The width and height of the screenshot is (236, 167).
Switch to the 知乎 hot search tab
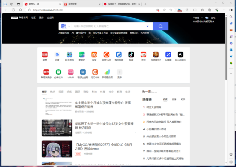(183, 100)
